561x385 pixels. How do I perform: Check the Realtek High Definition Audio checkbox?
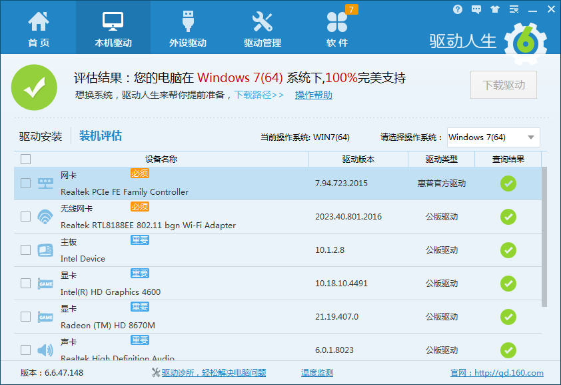(x=25, y=350)
